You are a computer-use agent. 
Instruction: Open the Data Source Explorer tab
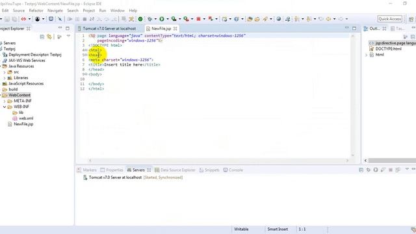coord(175,170)
